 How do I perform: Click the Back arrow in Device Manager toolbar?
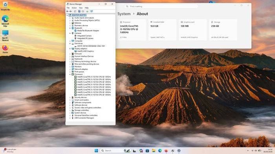coord(67,11)
